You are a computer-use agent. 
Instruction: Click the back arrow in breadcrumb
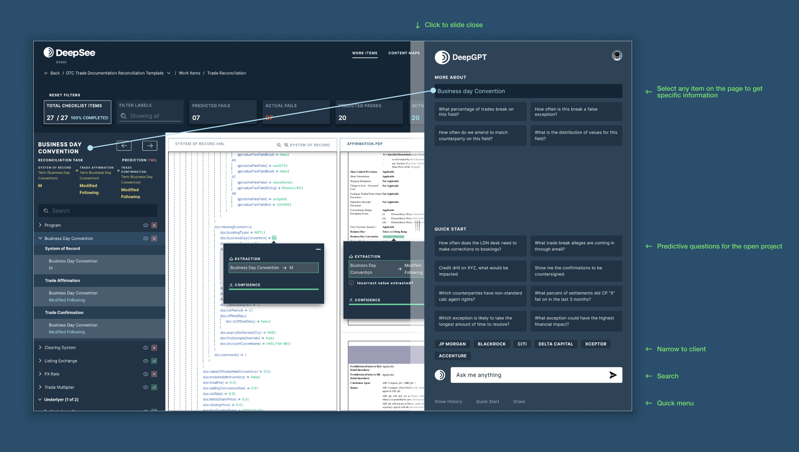pos(46,73)
